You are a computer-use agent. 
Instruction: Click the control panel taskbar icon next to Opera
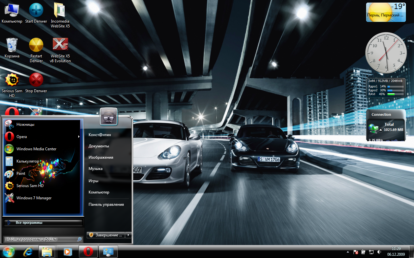108,252
